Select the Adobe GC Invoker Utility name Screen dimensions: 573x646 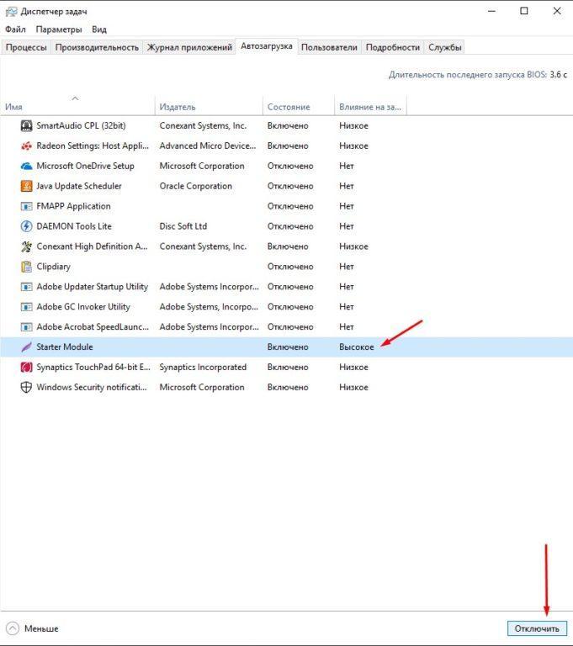(83, 307)
